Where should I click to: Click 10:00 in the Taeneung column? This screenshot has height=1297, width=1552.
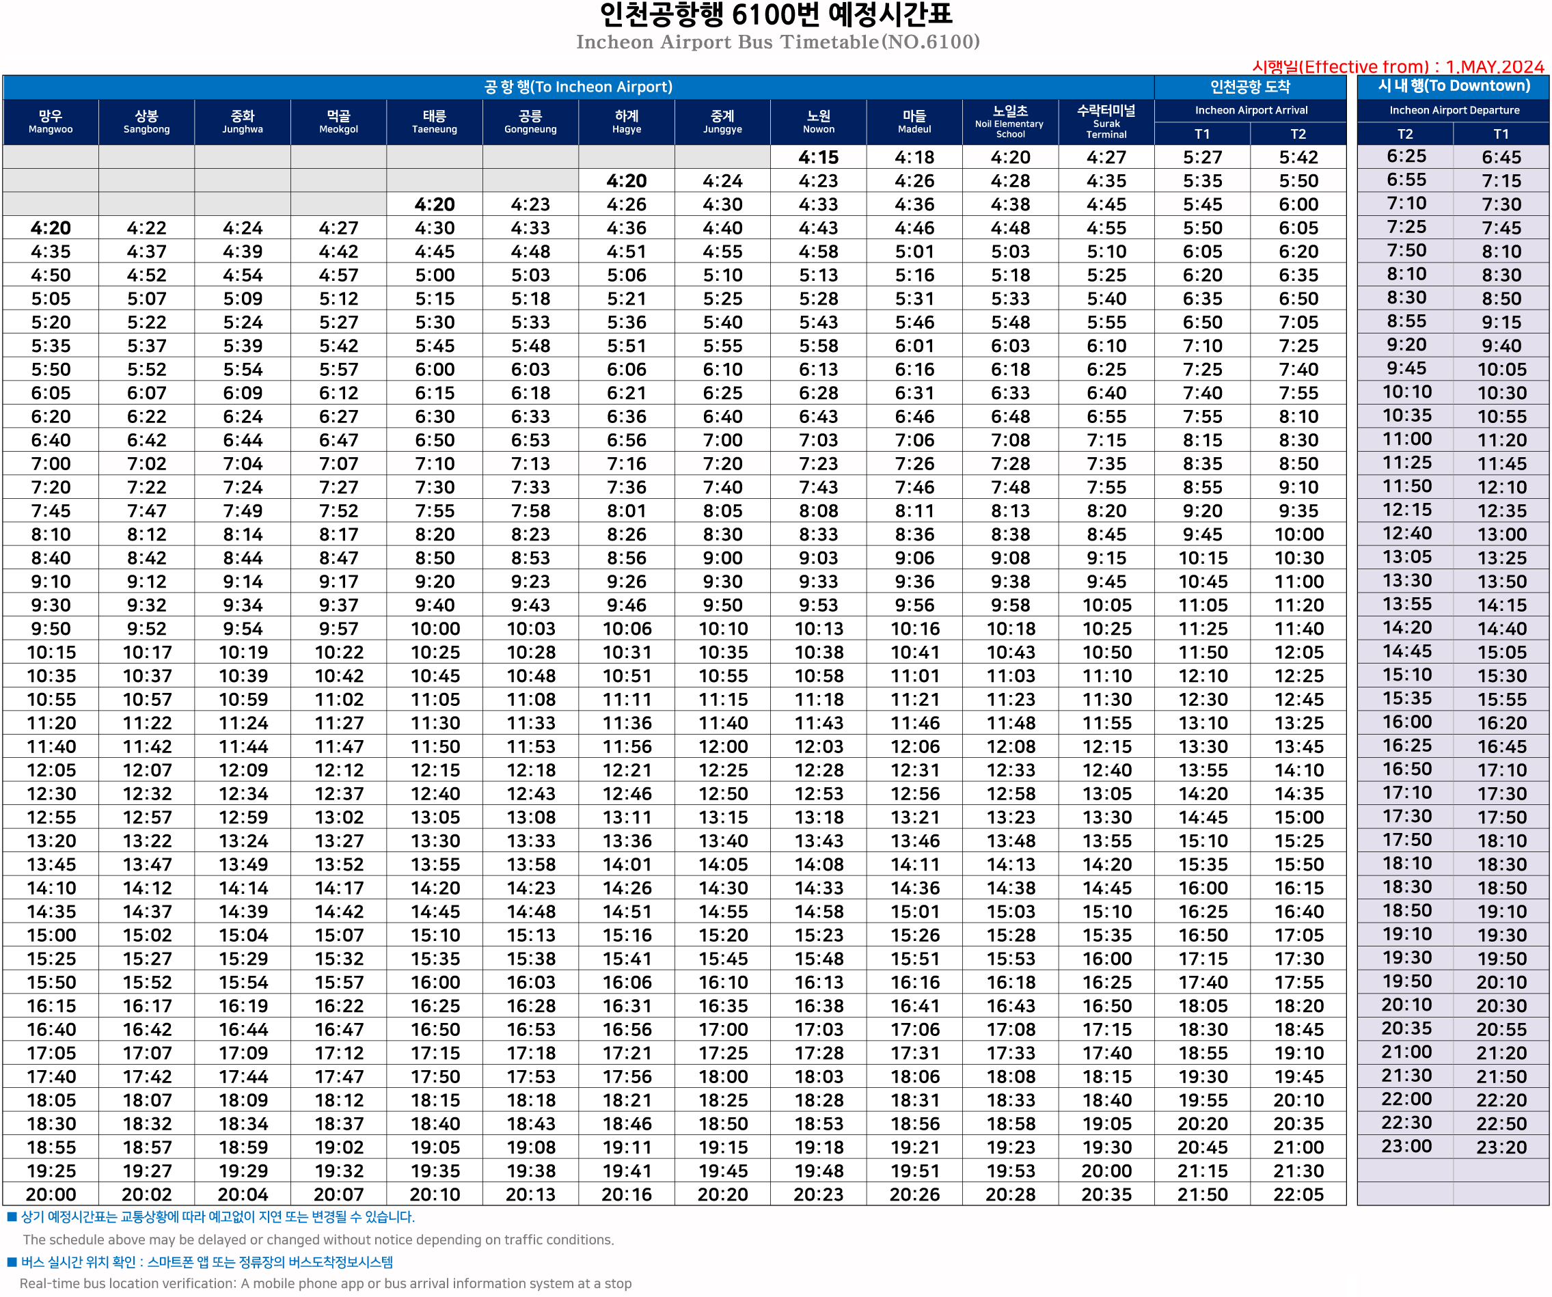click(x=435, y=629)
